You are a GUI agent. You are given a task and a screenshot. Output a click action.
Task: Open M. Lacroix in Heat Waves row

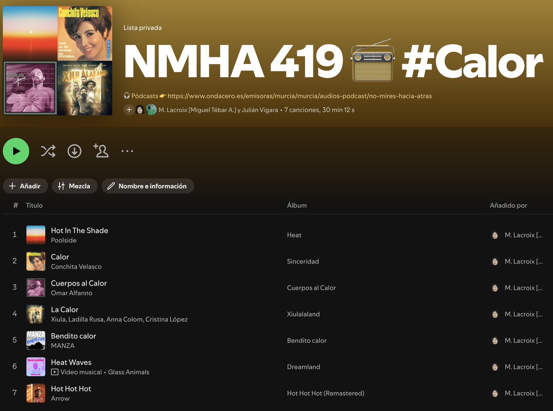[x=524, y=367]
